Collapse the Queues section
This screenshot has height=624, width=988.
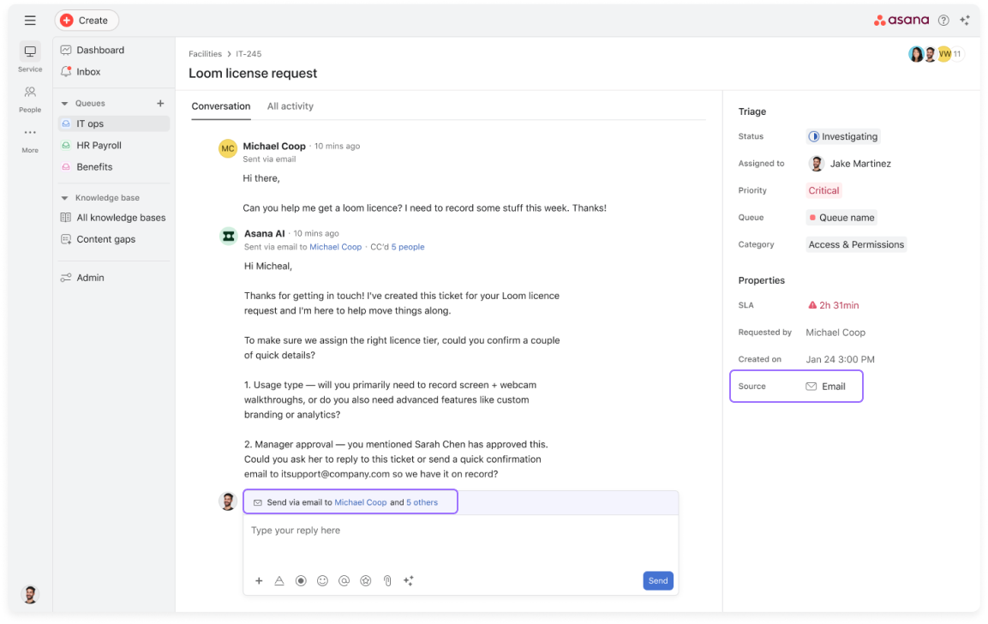point(64,104)
